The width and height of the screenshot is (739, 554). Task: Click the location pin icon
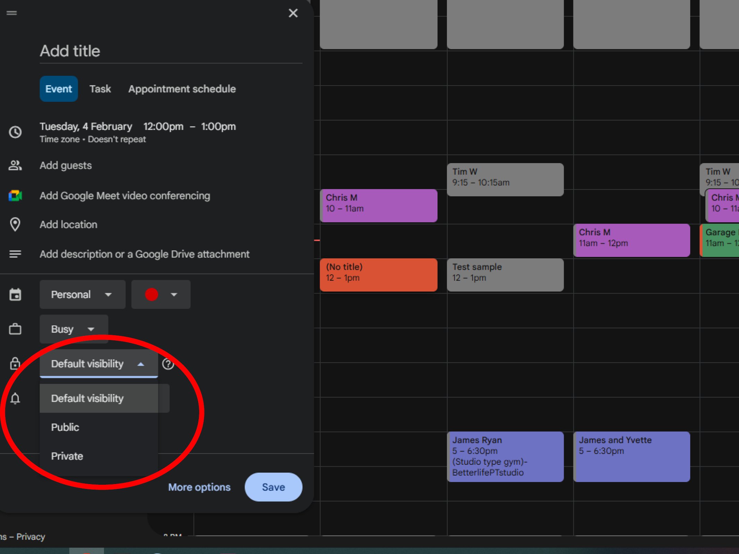coord(15,224)
